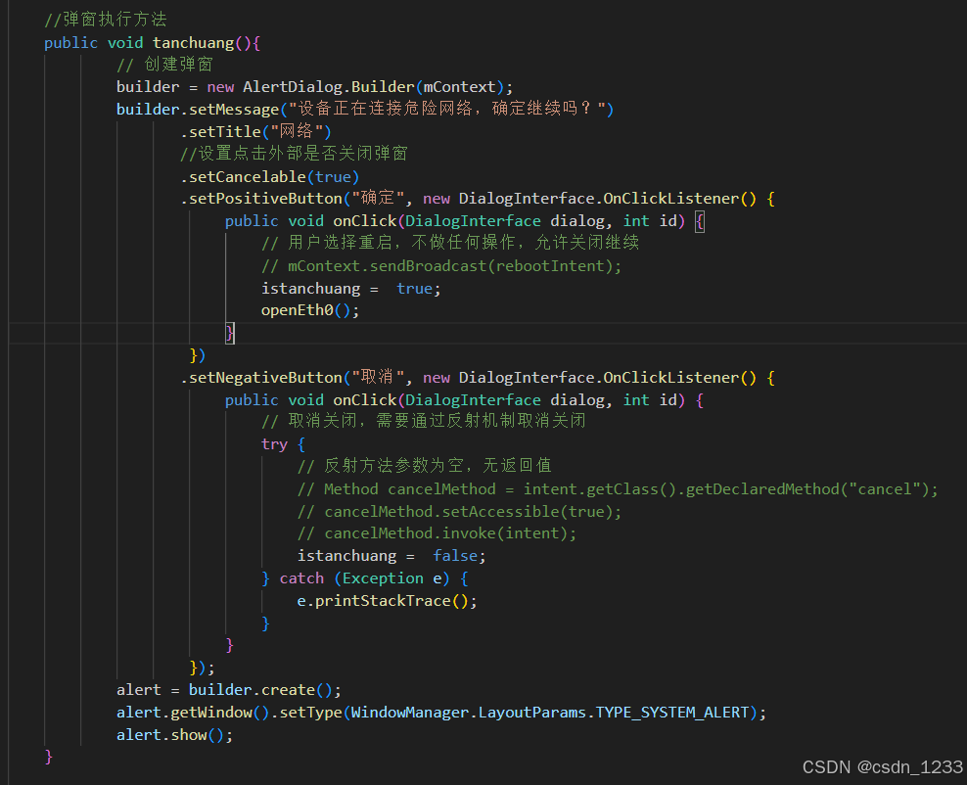Click the line 'istanchuang = false;'
The height and width of the screenshot is (785, 967).
[x=391, y=556]
